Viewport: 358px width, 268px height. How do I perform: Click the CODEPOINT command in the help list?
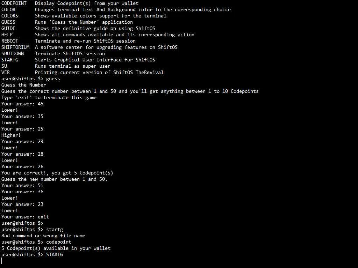[x=14, y=3]
